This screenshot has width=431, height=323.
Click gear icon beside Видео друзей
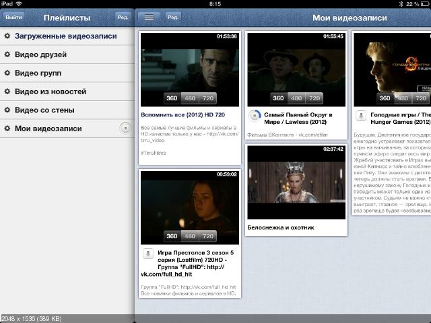[x=7, y=55]
